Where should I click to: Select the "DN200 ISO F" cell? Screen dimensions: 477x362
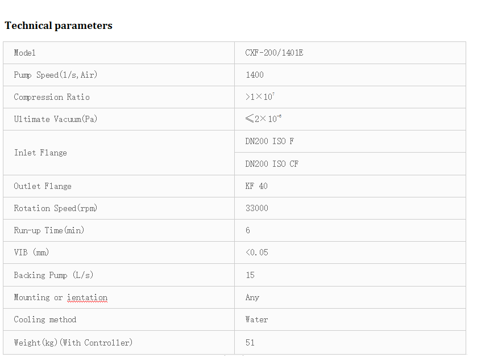[269, 141]
